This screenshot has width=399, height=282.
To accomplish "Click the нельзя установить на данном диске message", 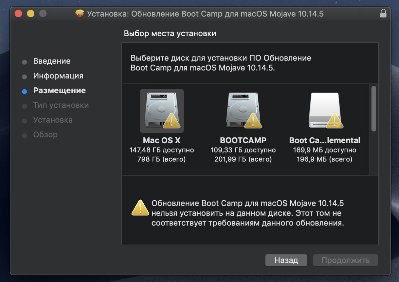I will click(x=248, y=213).
